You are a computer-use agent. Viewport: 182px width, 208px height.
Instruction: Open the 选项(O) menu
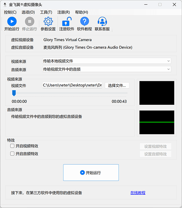tap(28, 12)
